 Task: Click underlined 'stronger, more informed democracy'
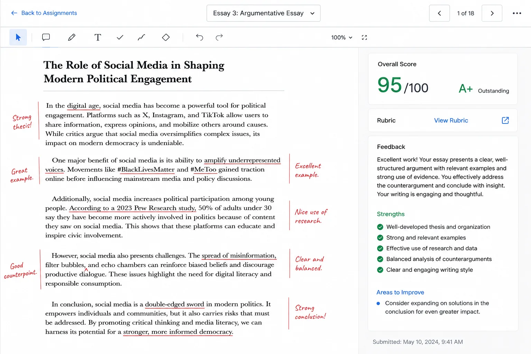point(178,332)
